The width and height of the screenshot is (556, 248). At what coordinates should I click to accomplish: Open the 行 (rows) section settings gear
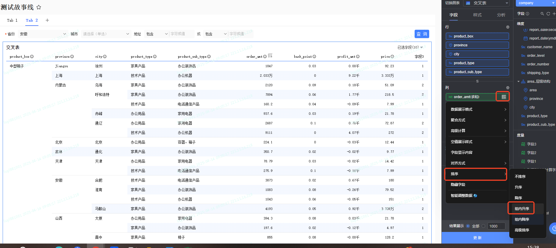point(508,27)
